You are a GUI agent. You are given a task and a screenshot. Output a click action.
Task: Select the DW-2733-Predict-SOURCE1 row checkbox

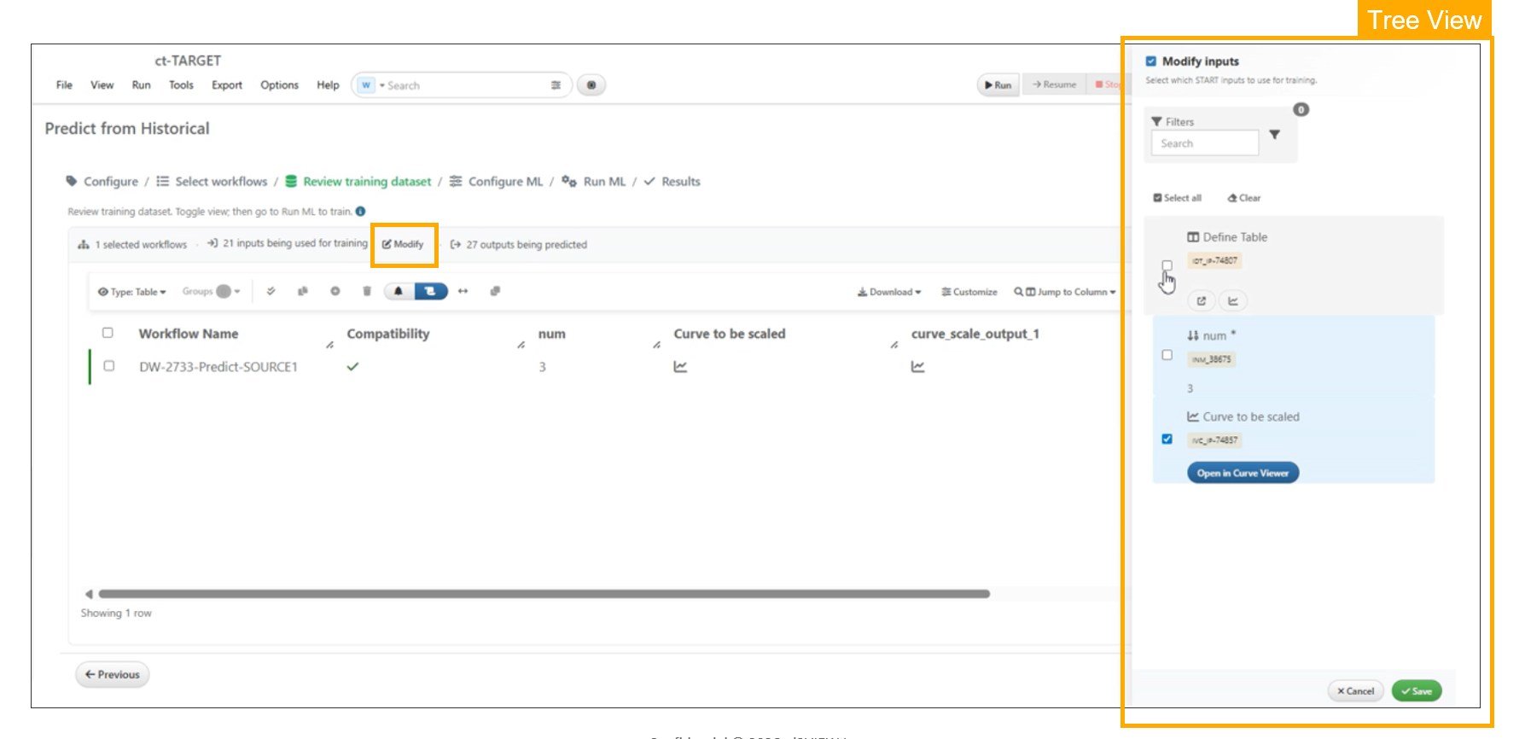tap(108, 366)
